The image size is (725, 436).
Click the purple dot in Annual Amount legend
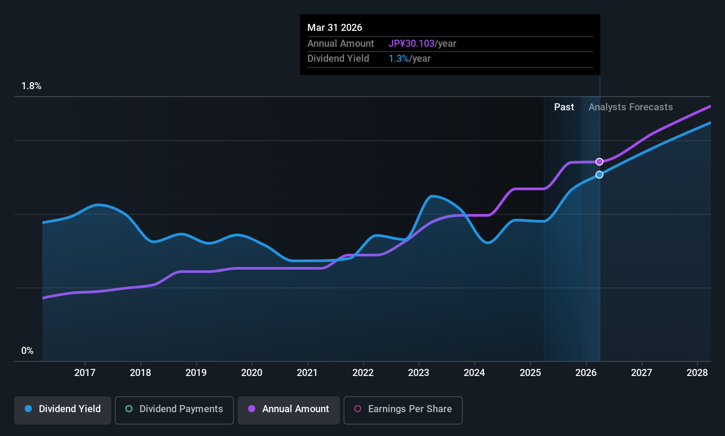tap(252, 409)
